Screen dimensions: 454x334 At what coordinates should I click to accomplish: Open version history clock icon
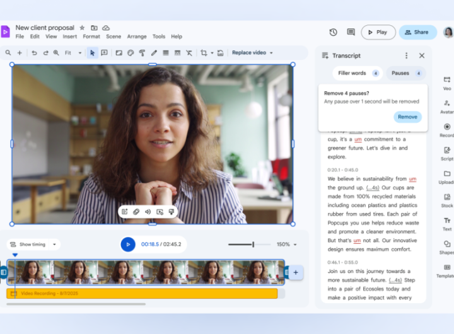point(333,32)
